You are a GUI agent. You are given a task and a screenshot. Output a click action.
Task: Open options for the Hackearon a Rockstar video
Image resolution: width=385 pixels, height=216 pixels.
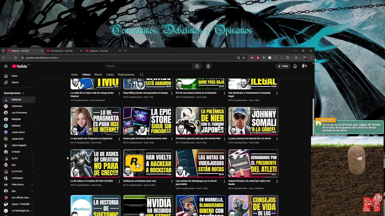(x=172, y=181)
